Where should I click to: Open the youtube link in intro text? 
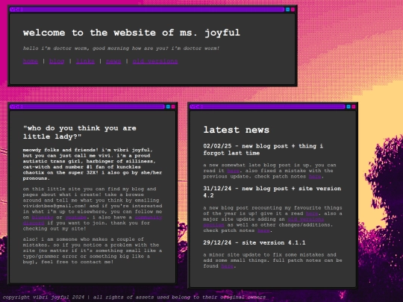pyautogui.click(x=76, y=218)
